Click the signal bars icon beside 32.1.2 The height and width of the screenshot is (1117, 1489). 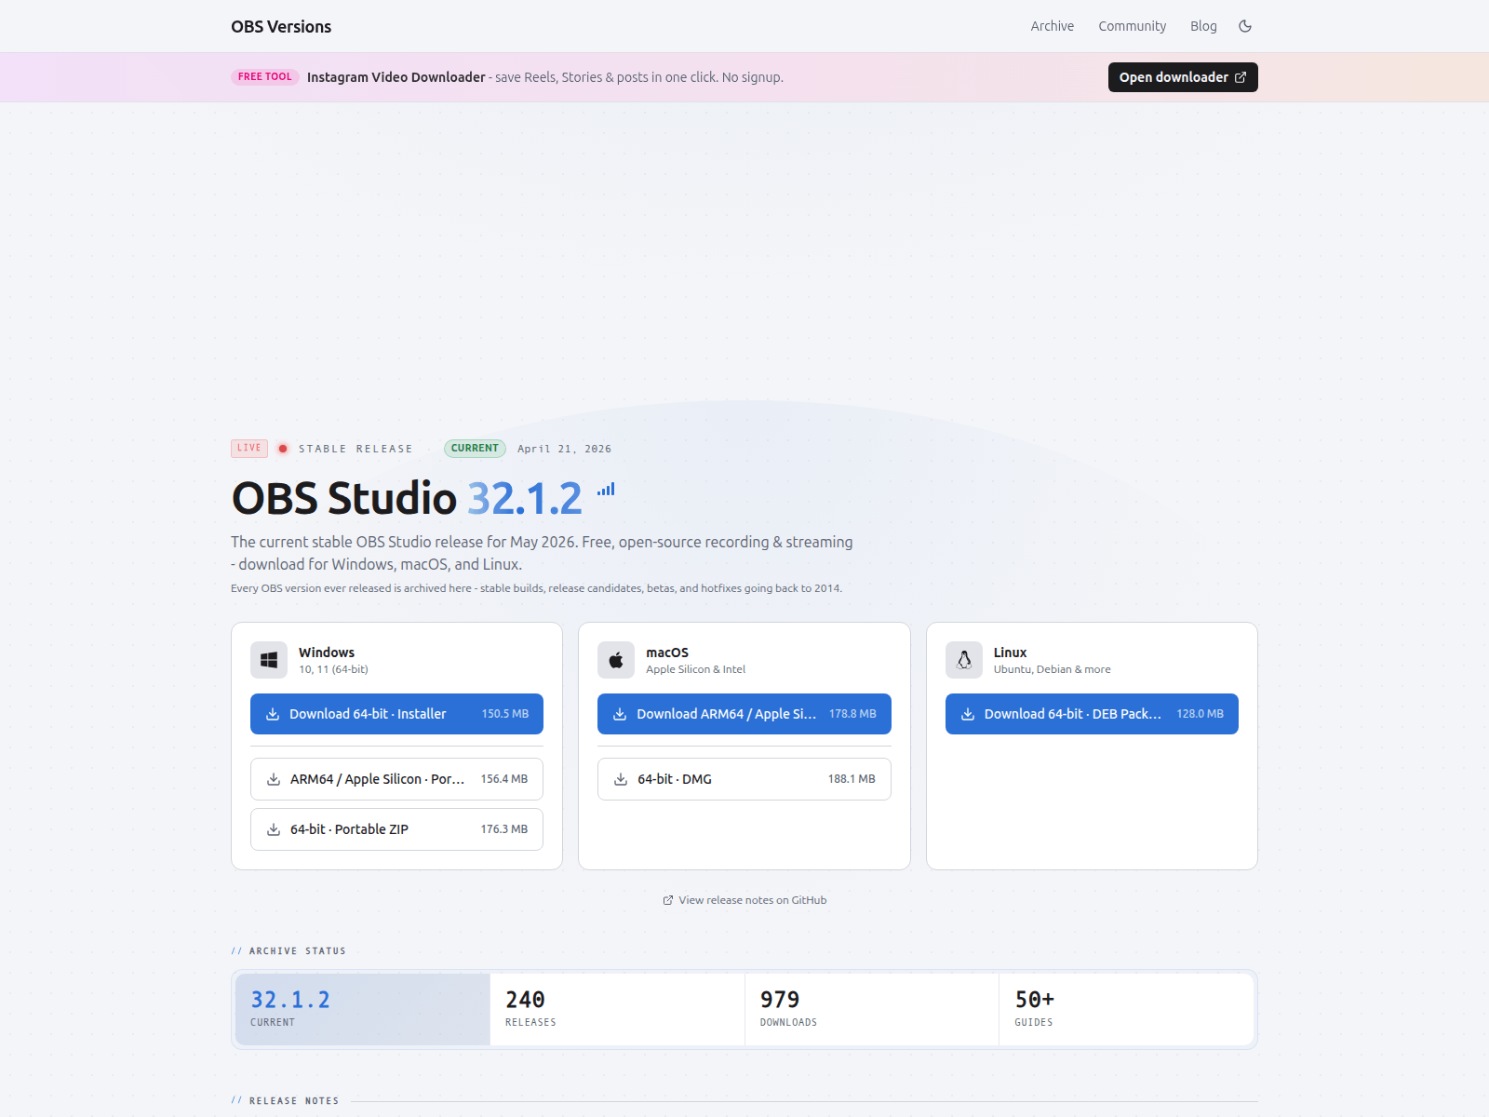pos(606,489)
